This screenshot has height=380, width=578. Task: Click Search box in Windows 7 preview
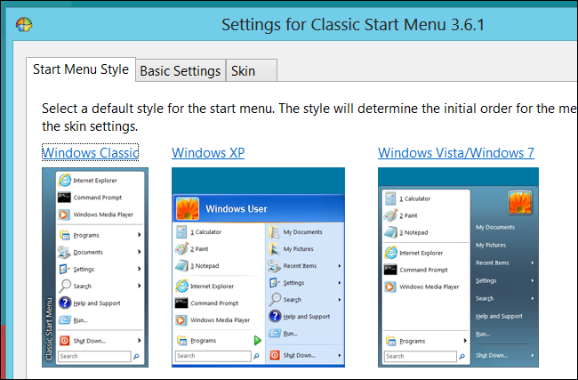pyautogui.click(x=421, y=356)
